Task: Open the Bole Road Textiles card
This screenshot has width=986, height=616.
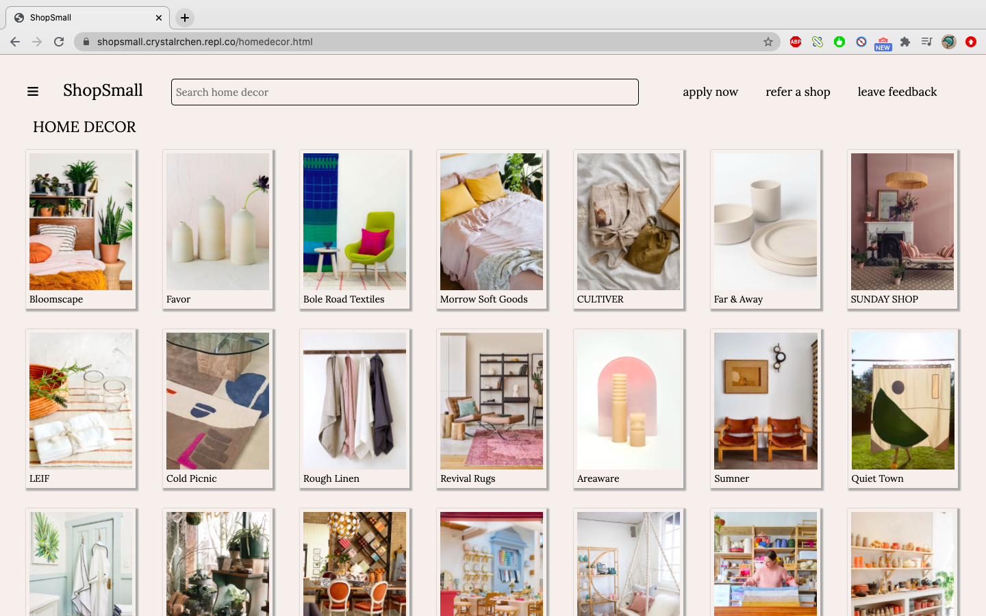Action: tap(355, 229)
